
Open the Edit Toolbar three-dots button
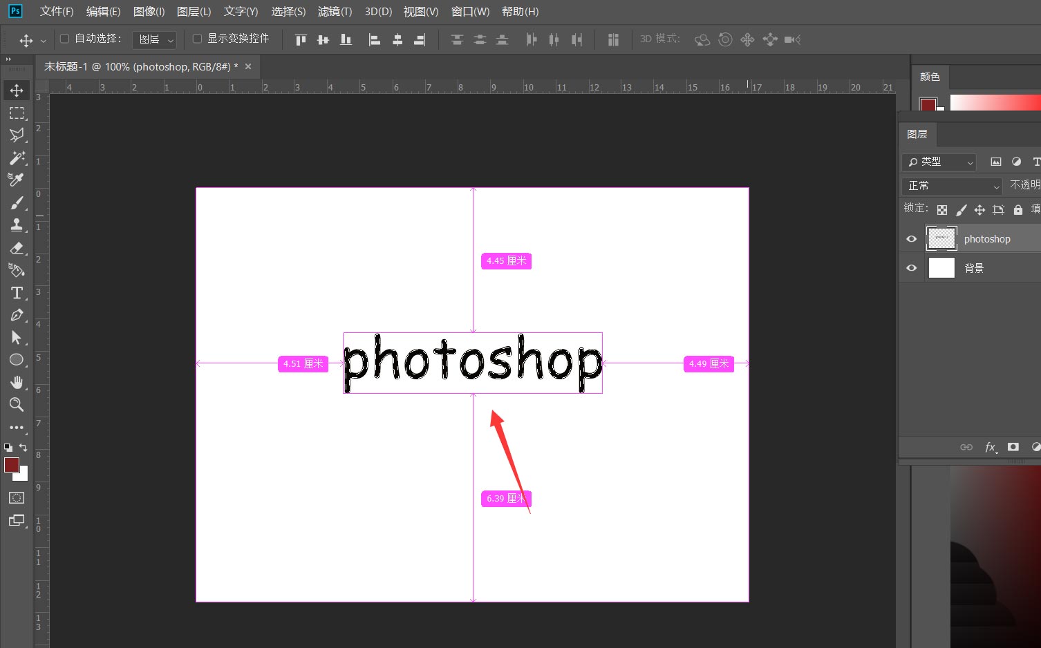[17, 428]
